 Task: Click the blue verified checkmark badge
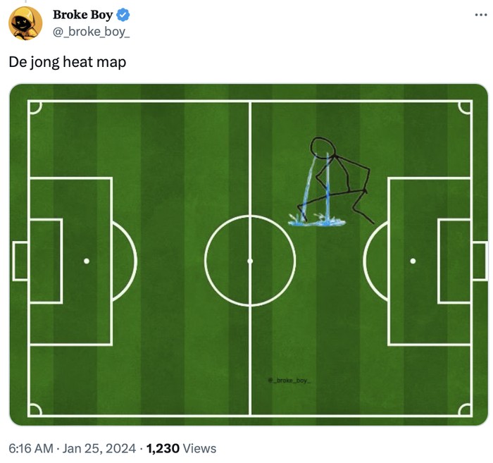(123, 15)
